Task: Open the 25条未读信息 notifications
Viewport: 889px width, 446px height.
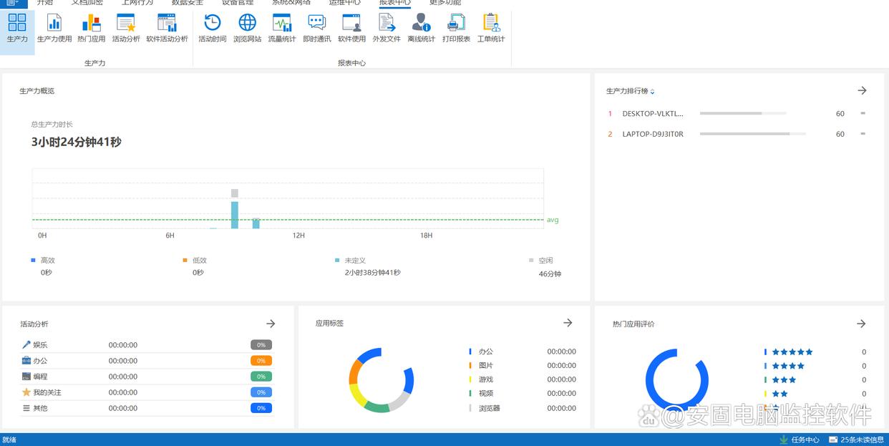Action: [856, 440]
